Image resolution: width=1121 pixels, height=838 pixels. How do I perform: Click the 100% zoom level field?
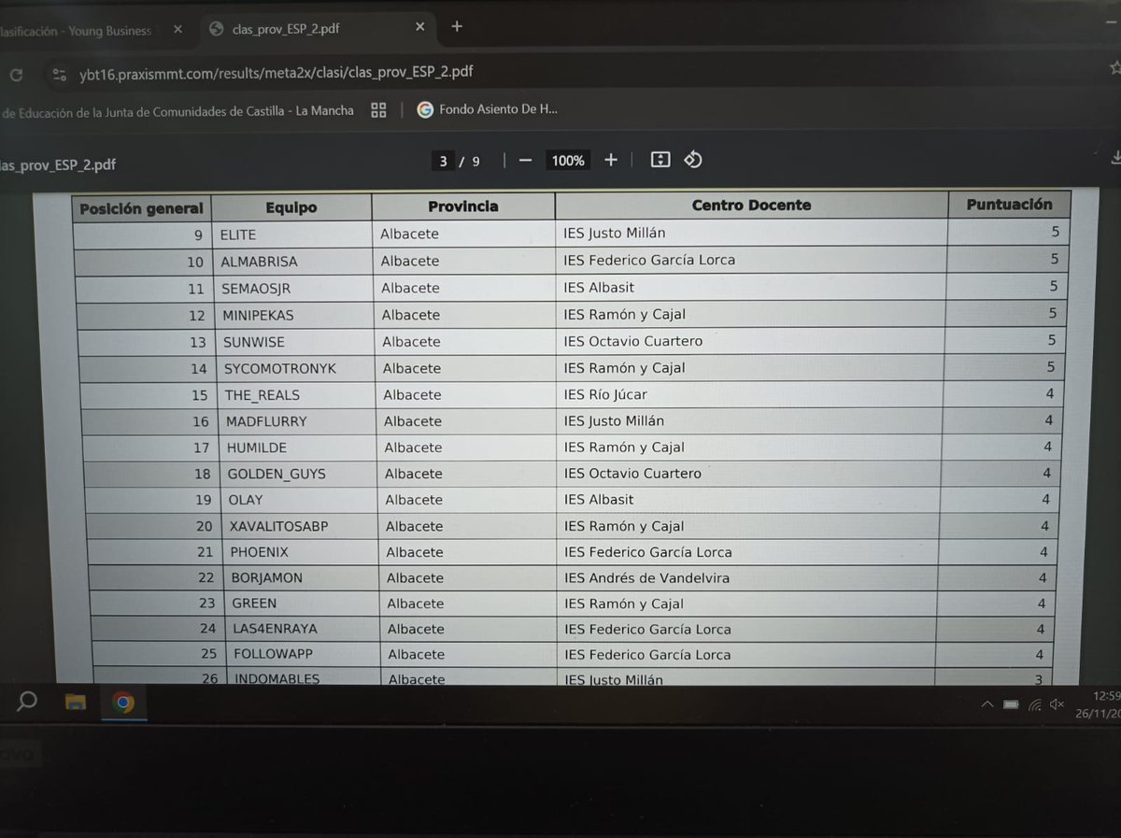[x=568, y=161]
